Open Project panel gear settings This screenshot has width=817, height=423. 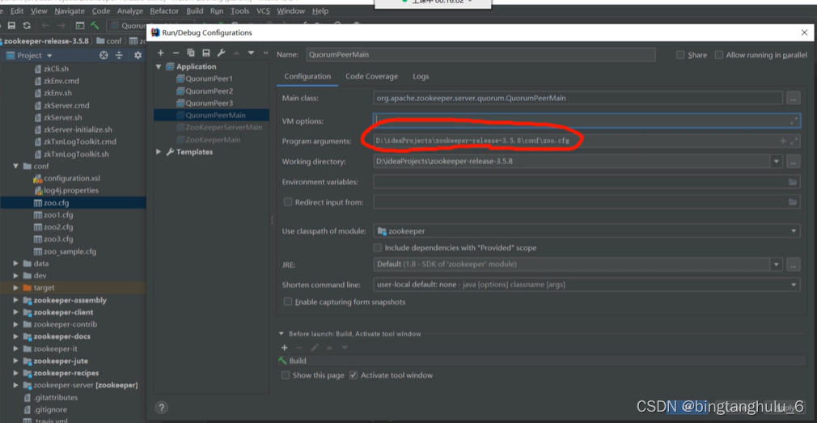(x=138, y=55)
